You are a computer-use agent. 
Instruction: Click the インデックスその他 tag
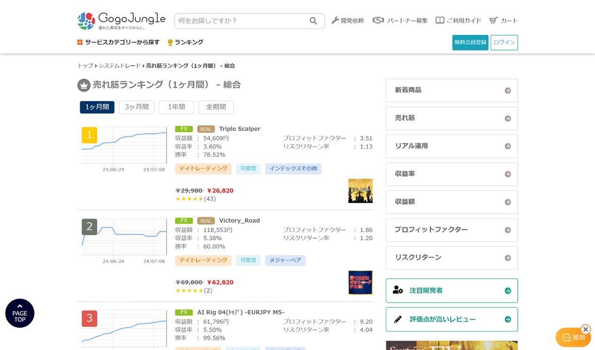[293, 168]
